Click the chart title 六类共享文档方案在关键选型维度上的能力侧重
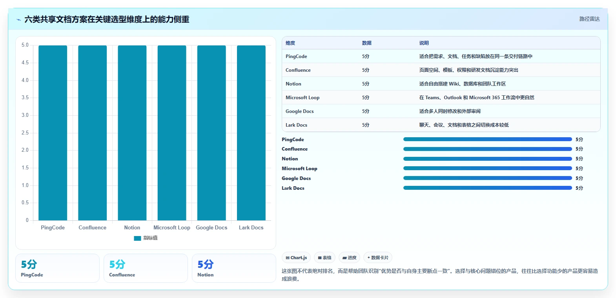616x298 pixels. (x=107, y=19)
